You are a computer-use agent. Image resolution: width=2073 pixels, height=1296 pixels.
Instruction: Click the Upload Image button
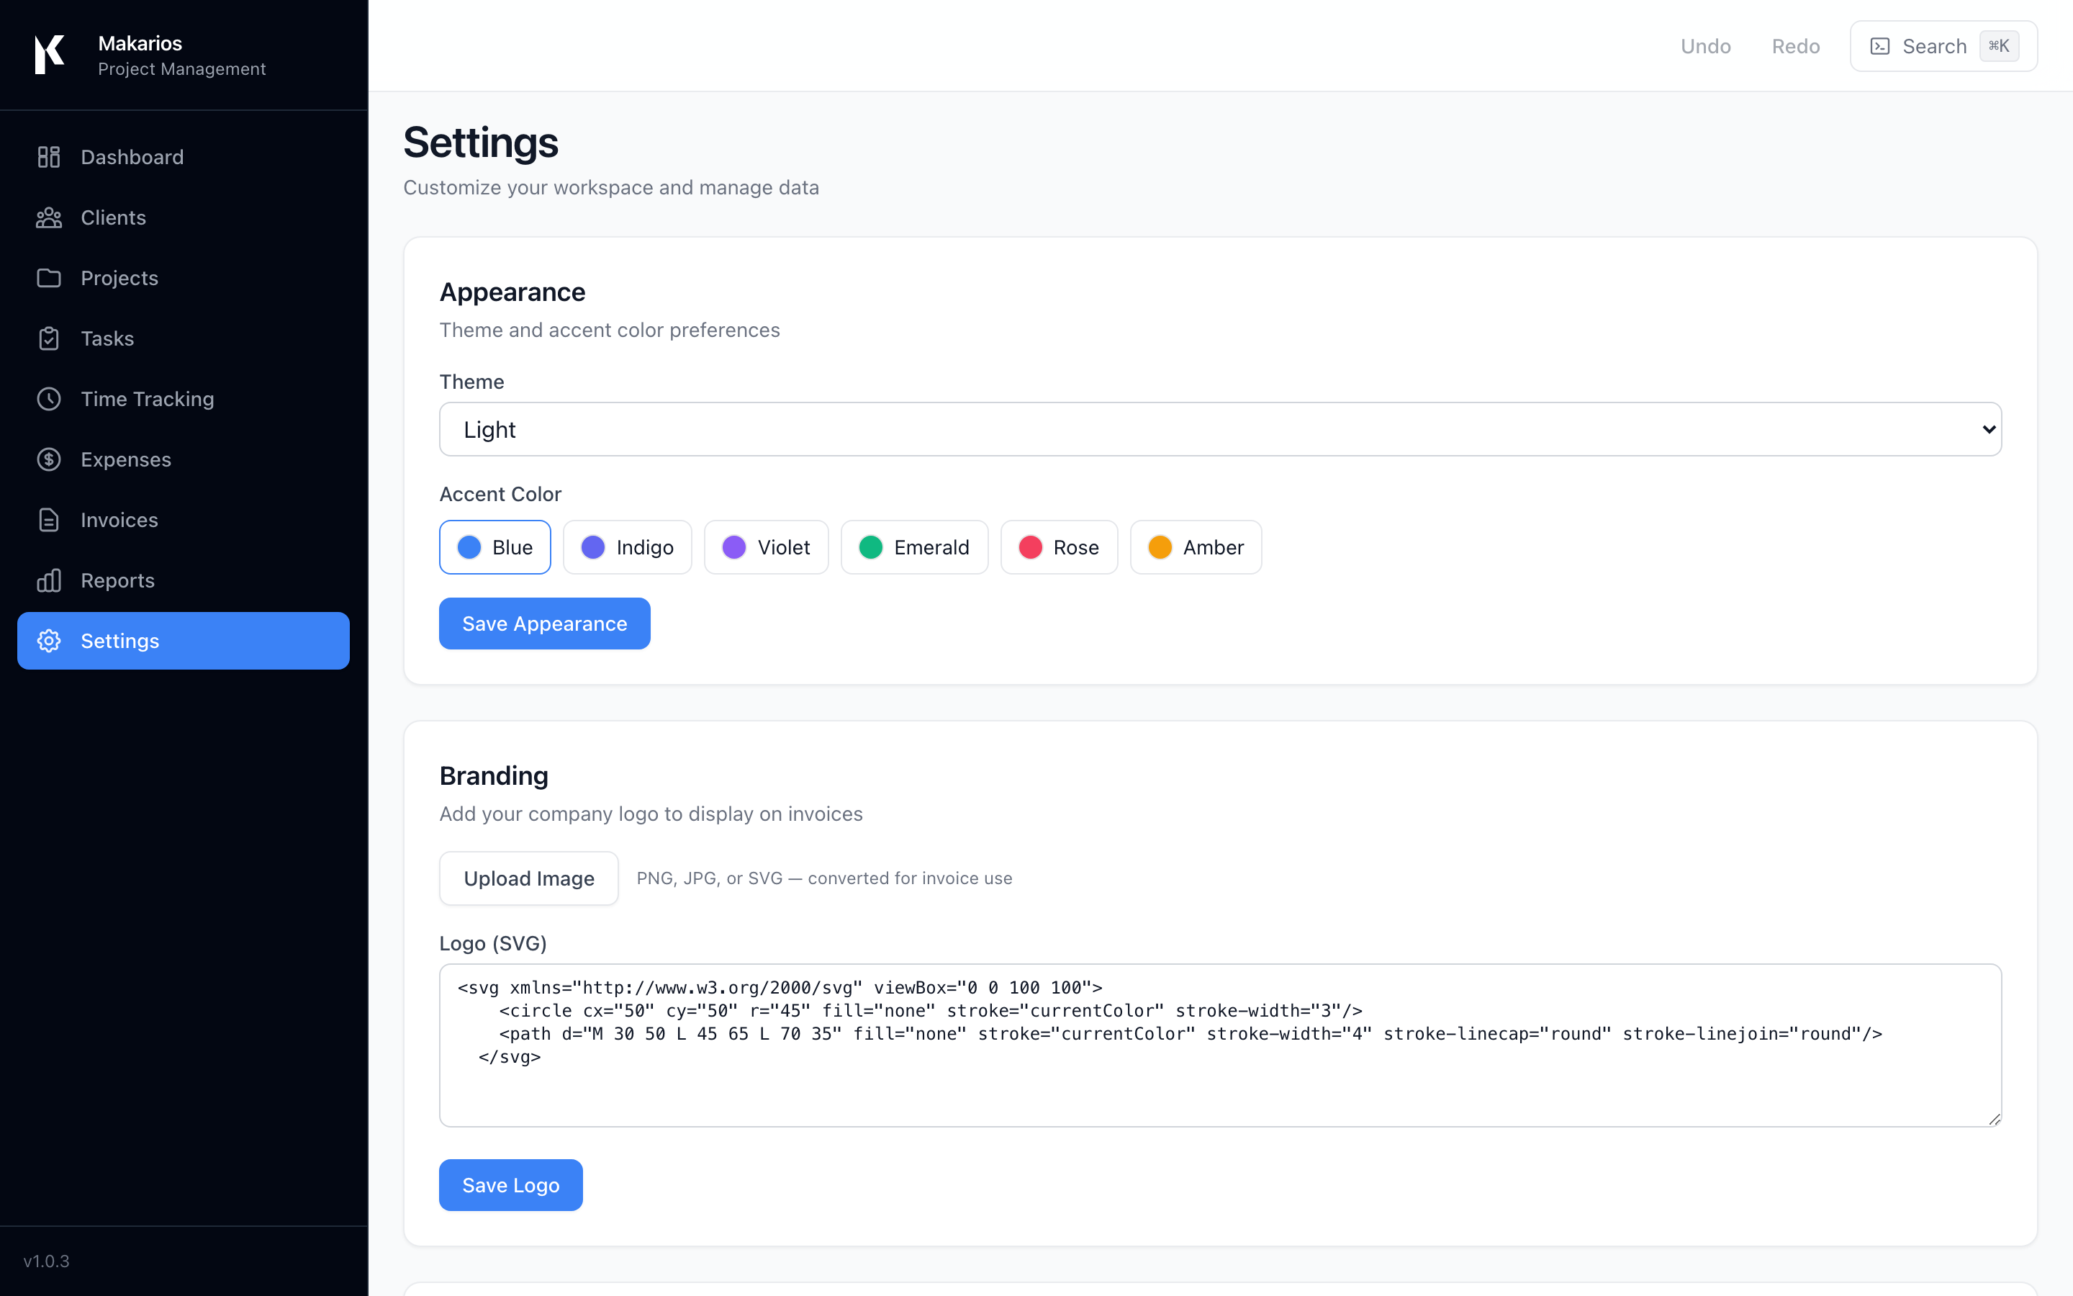528,878
